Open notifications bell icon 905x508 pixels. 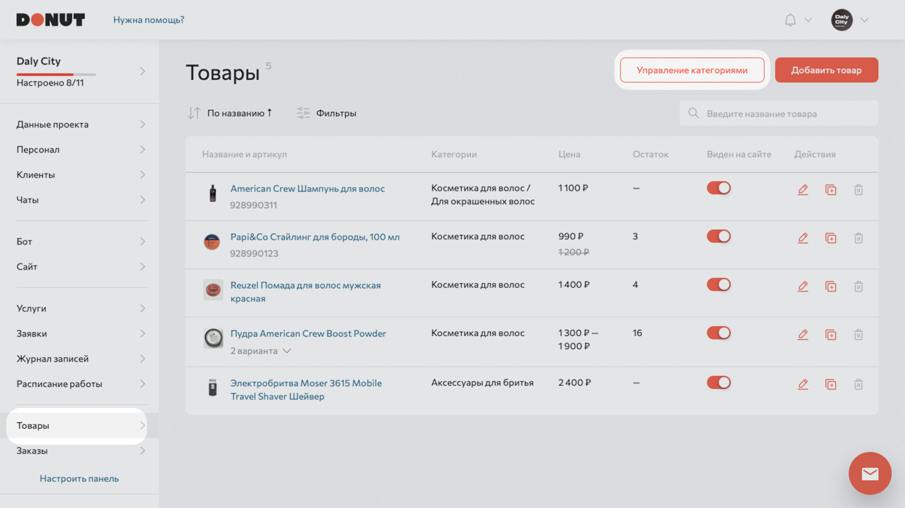coord(790,20)
